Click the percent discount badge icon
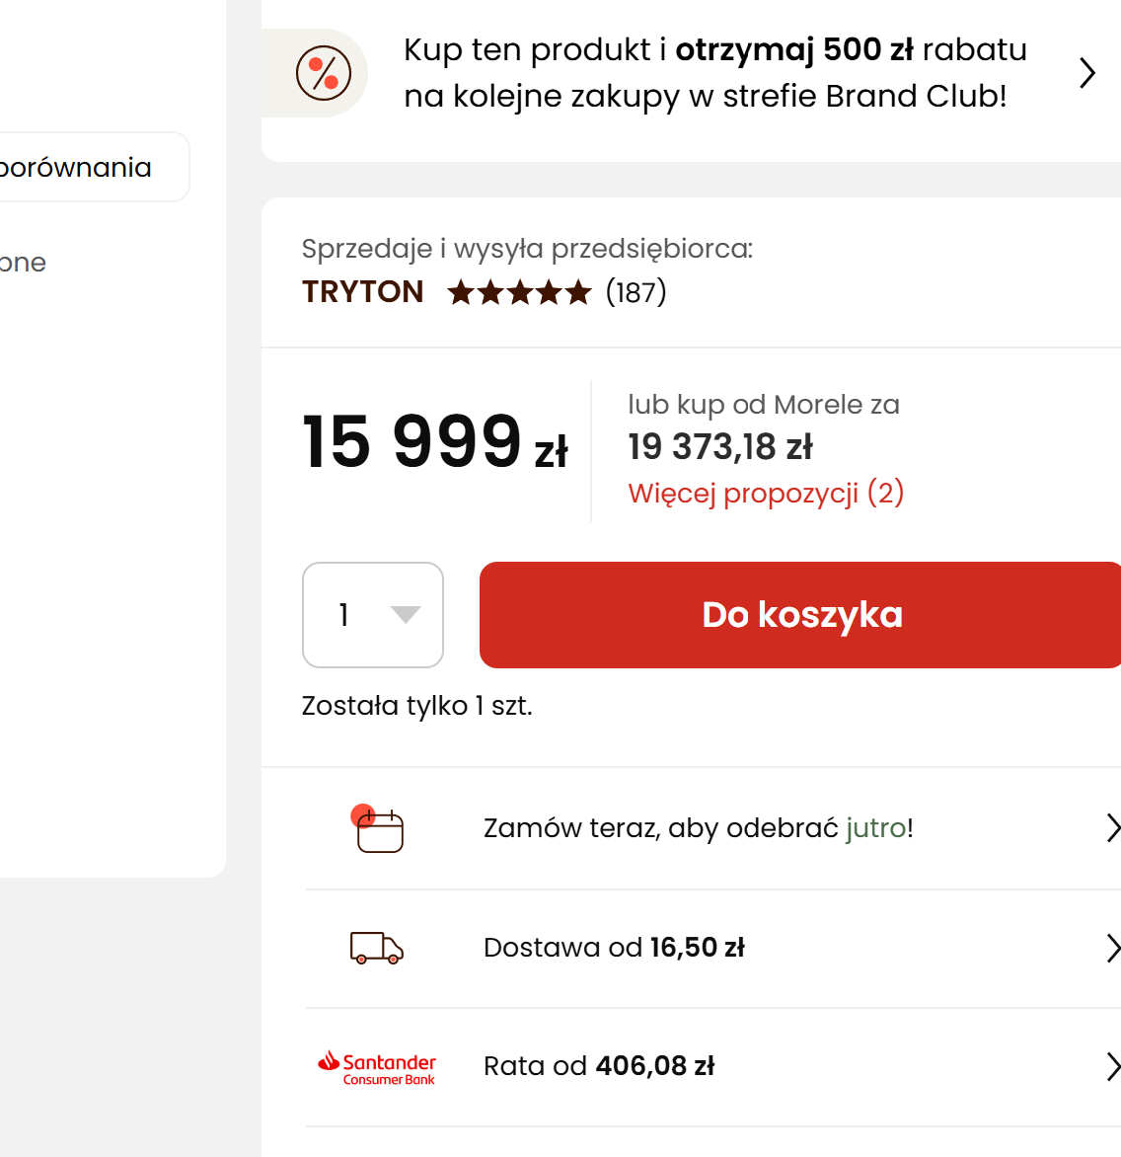1121x1157 pixels. point(323,73)
